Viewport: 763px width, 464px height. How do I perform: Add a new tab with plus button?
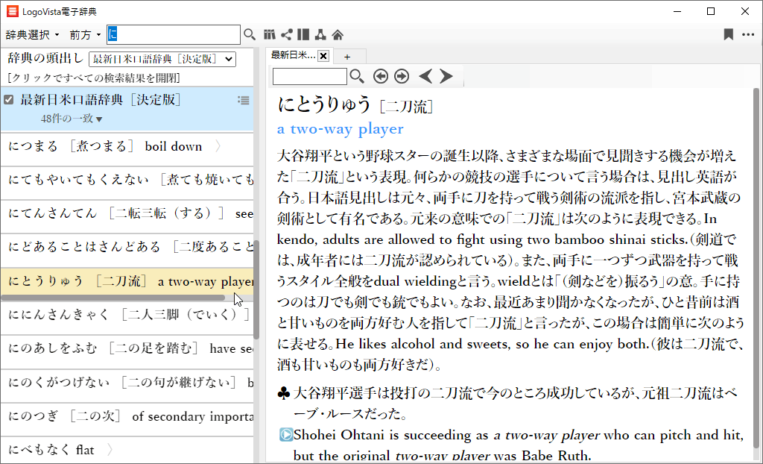(x=346, y=56)
